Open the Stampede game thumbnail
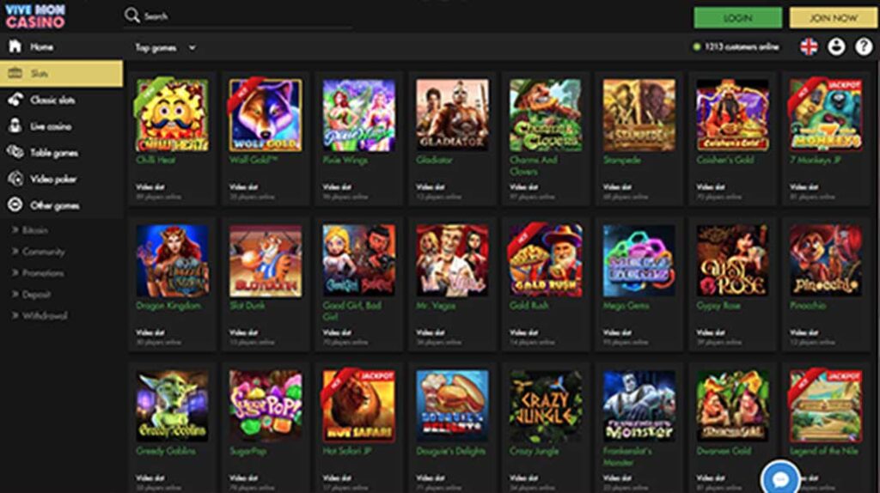The width and height of the screenshot is (880, 493). pos(639,115)
